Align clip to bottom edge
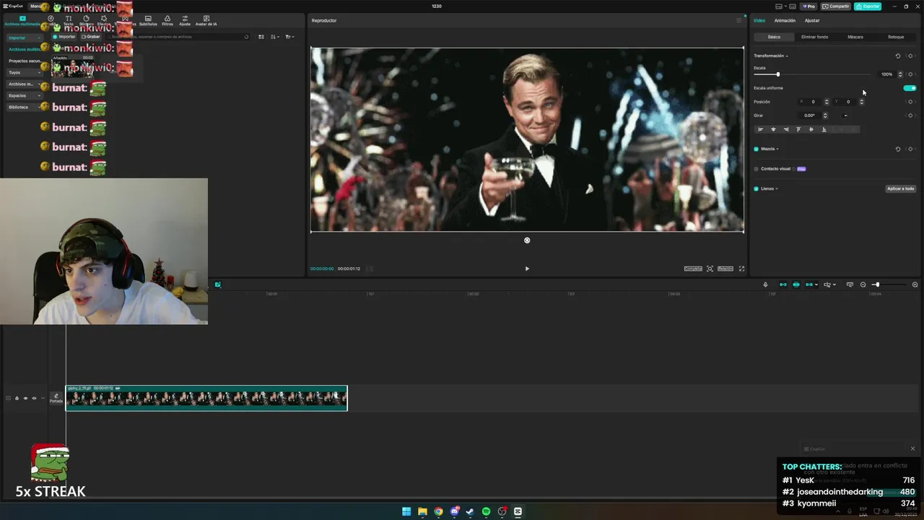The image size is (924, 520). [824, 129]
